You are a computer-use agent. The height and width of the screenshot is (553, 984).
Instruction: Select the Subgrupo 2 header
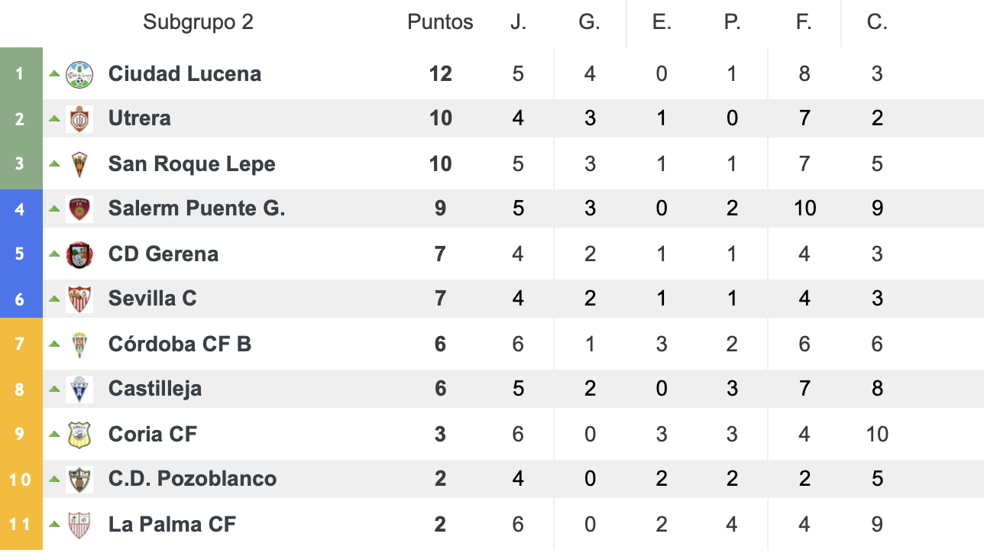[198, 22]
